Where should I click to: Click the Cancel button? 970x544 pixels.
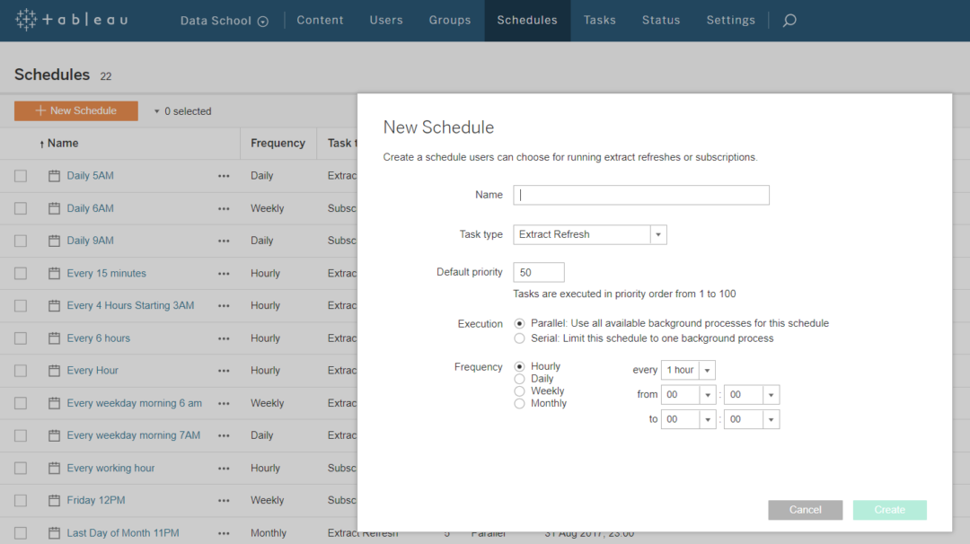point(805,509)
